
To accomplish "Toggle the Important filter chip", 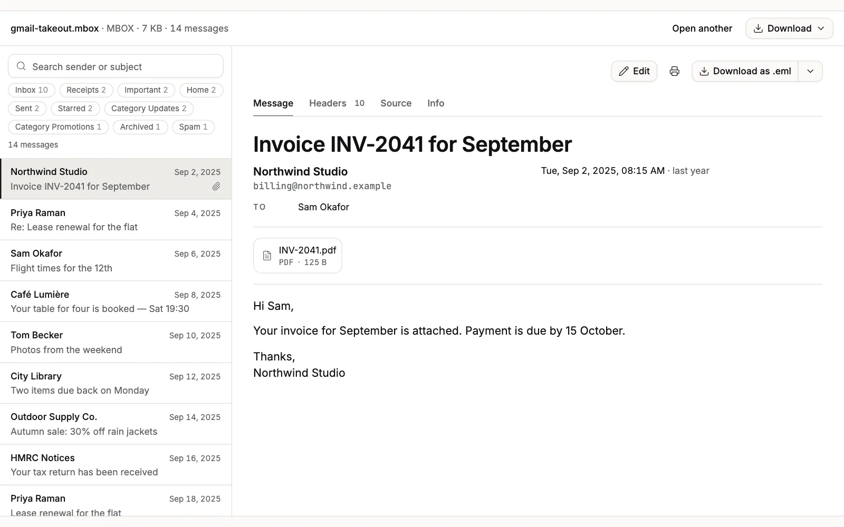I will point(146,90).
